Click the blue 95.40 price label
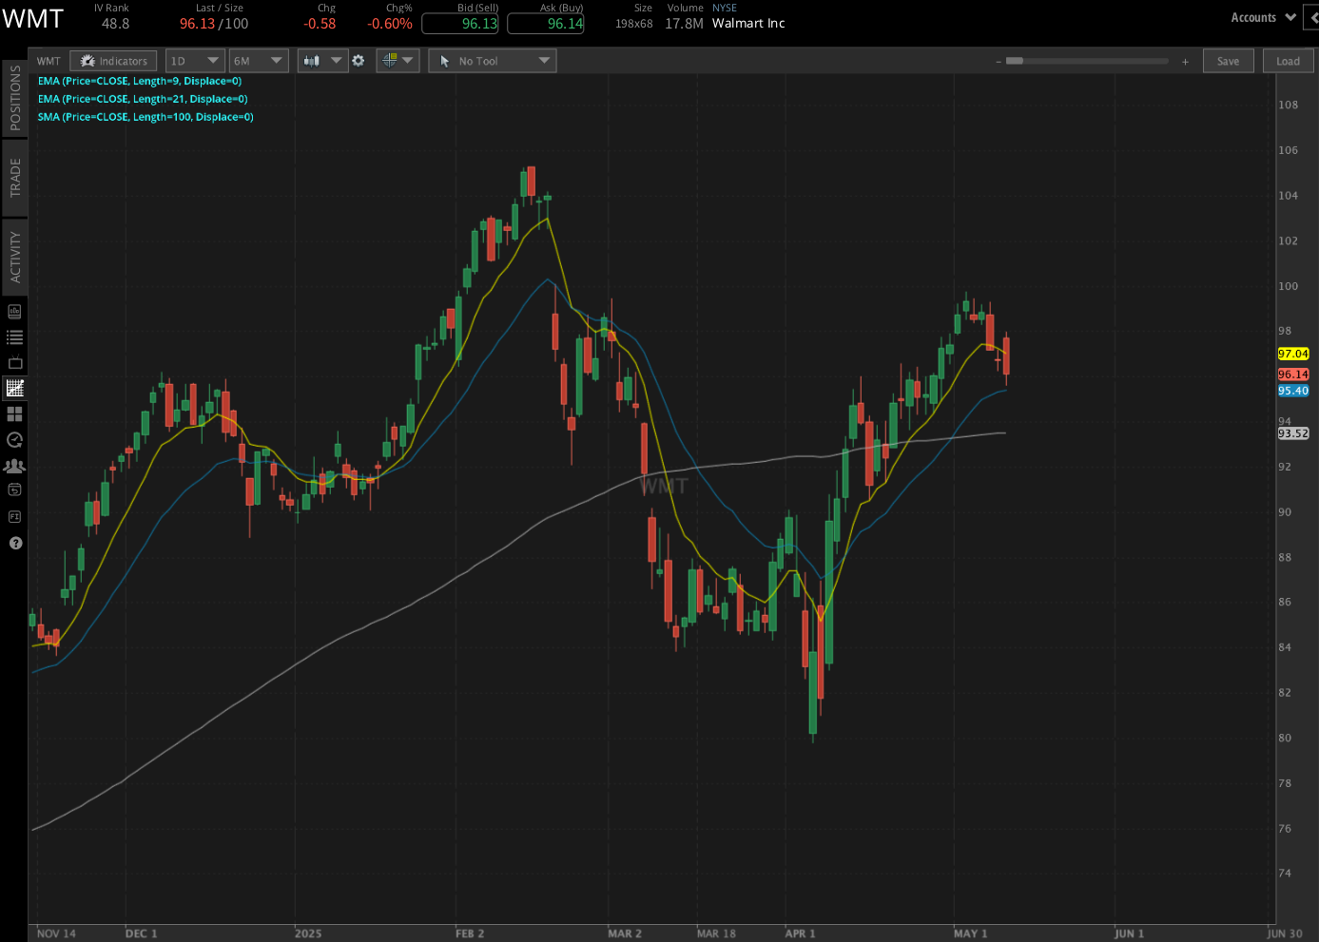 click(x=1293, y=391)
